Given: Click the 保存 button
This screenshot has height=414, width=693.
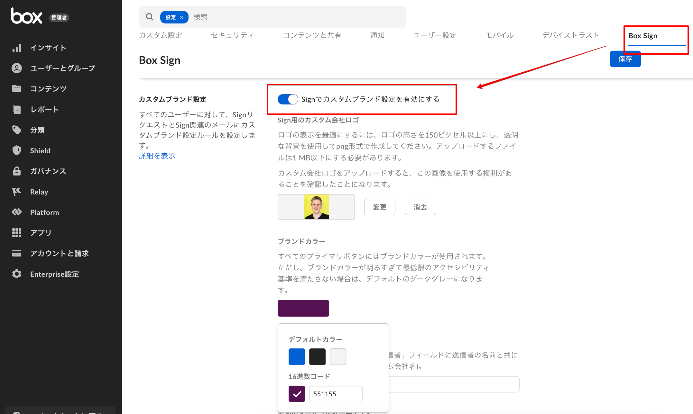Looking at the screenshot, I should coord(625,59).
